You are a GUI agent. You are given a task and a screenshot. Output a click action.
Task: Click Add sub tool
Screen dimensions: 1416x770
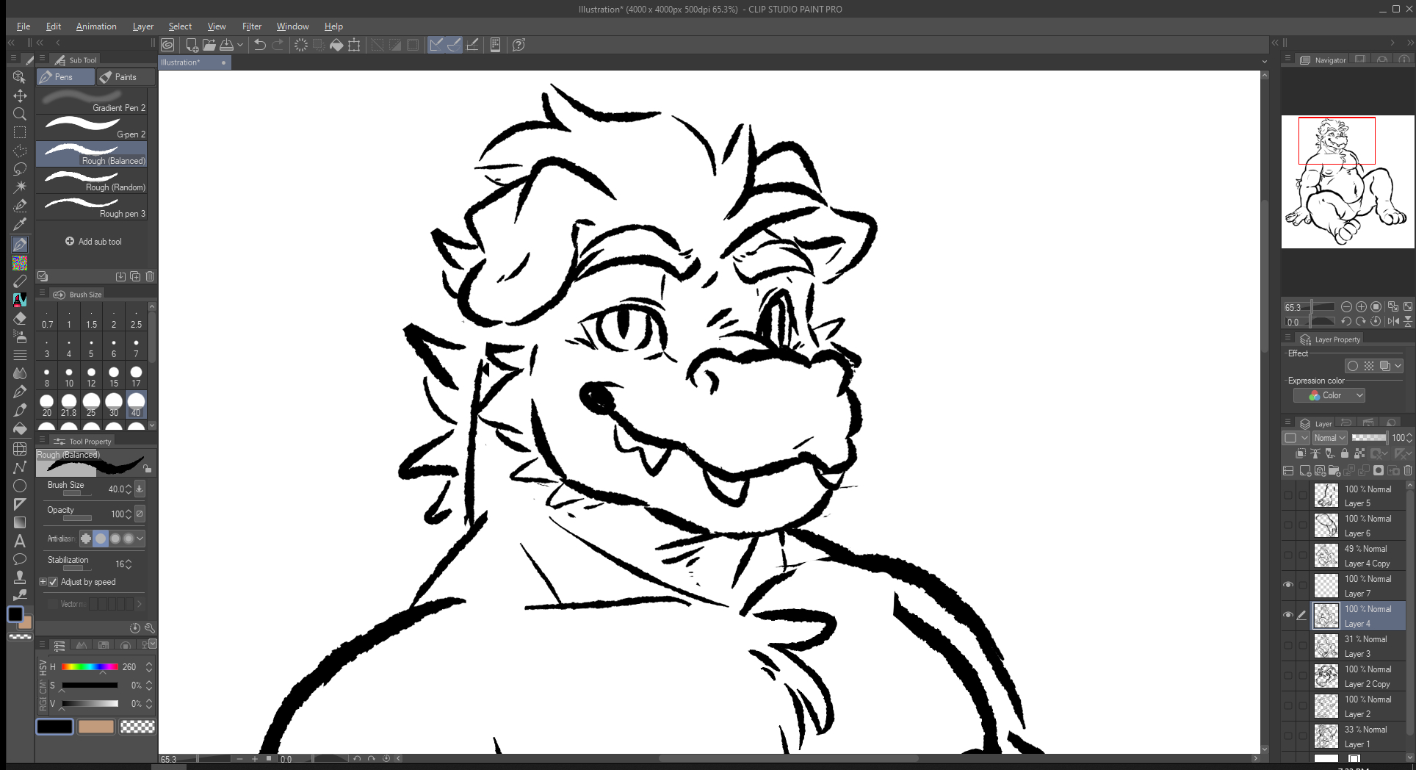click(x=93, y=242)
